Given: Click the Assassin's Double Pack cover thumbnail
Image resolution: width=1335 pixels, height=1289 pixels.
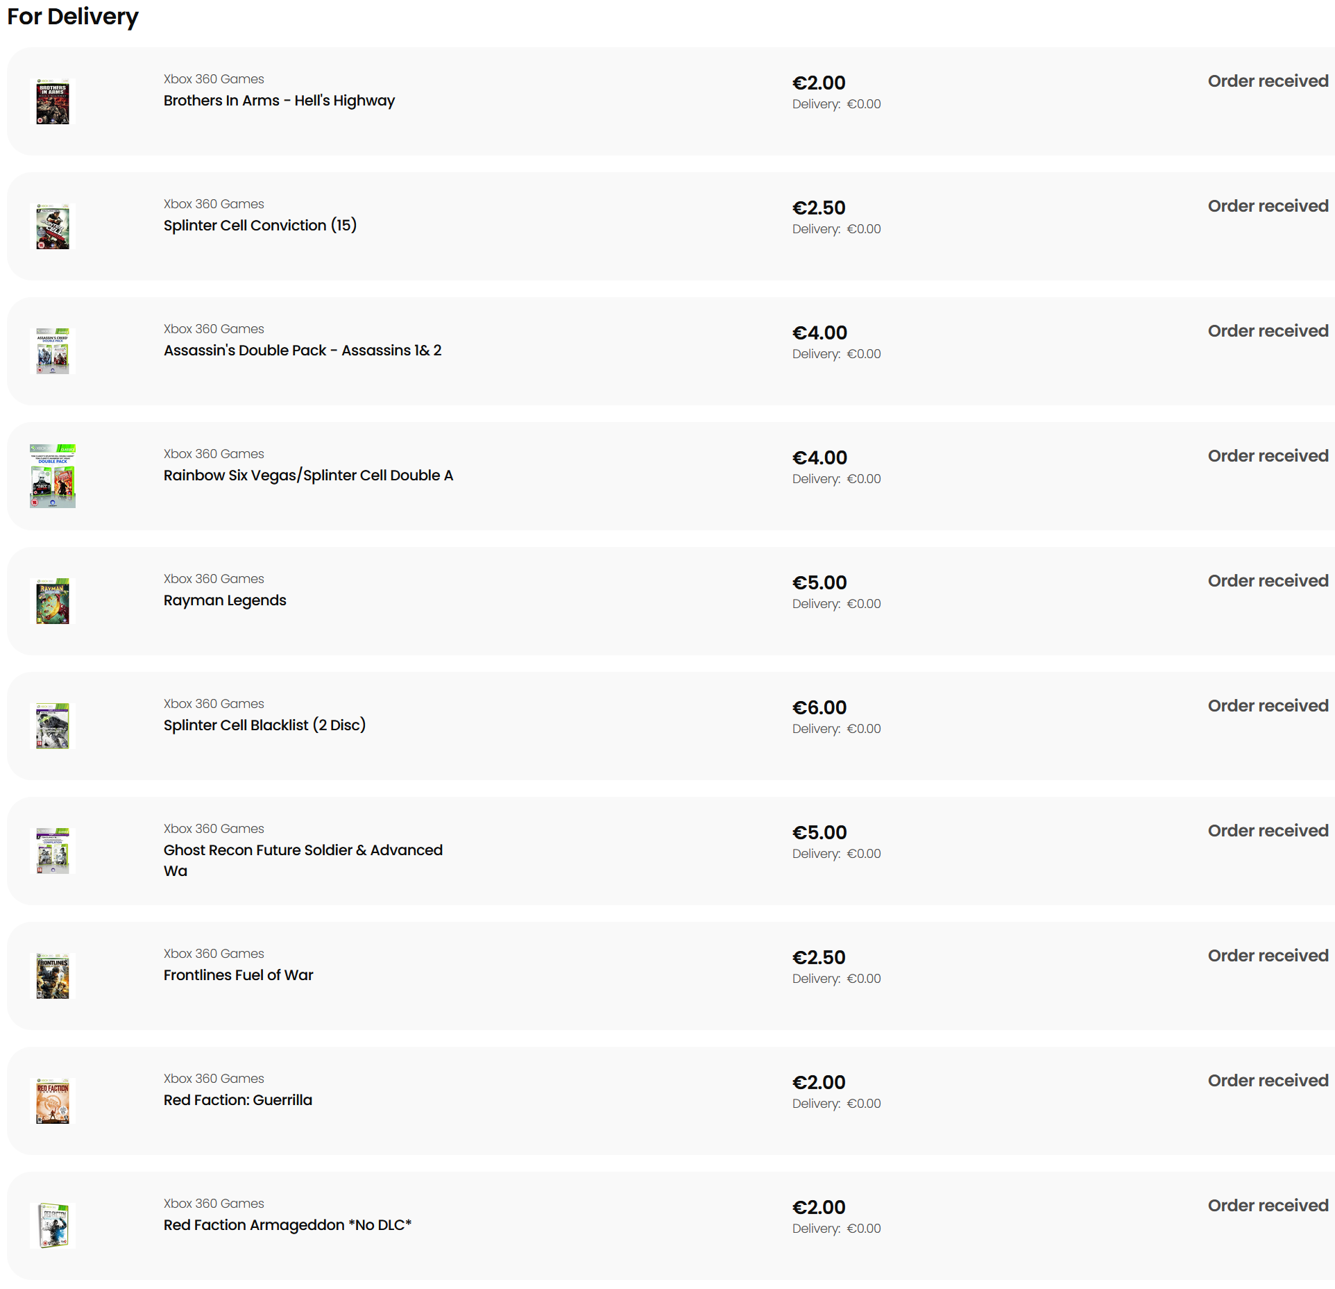Looking at the screenshot, I should (x=53, y=351).
